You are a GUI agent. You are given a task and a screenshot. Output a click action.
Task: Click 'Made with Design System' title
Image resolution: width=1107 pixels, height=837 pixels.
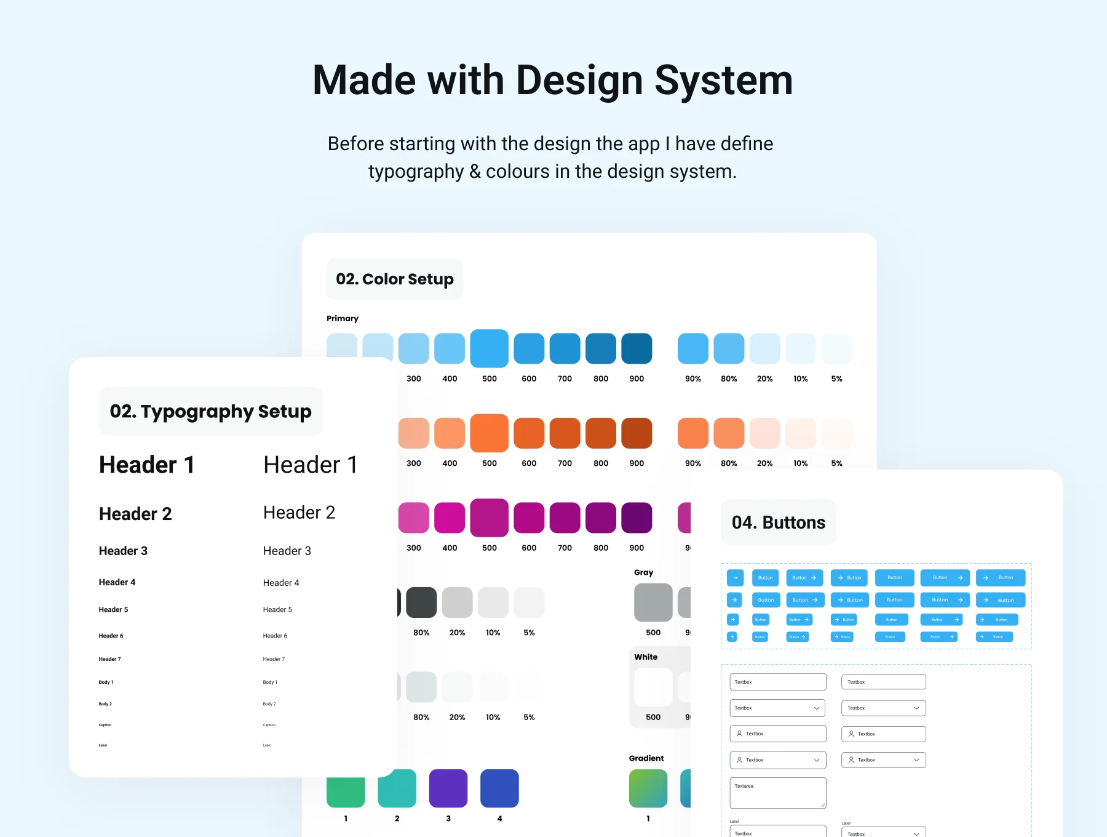pyautogui.click(x=553, y=80)
